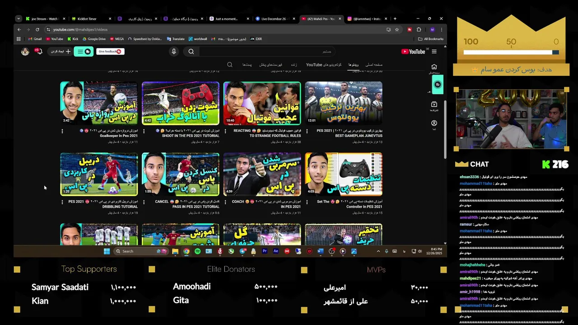
Task: Open the You page in the sidebar
Action: [x=434, y=125]
